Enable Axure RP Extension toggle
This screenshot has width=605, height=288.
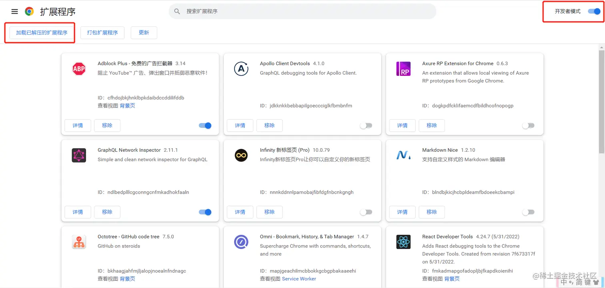pos(528,125)
